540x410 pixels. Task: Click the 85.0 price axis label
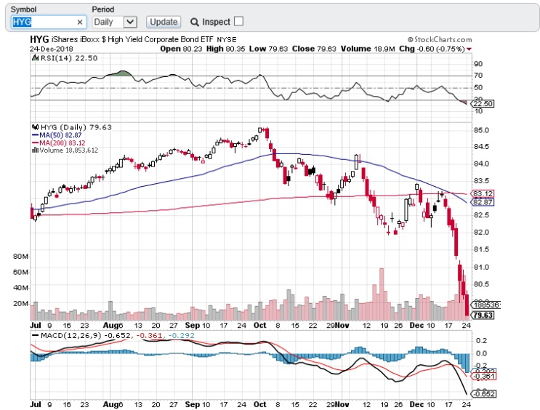[x=481, y=130]
